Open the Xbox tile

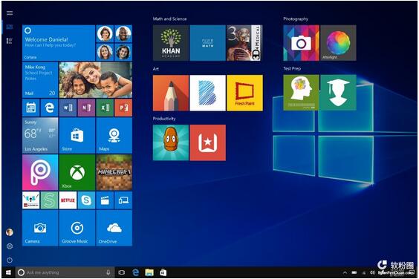pyautogui.click(x=77, y=172)
